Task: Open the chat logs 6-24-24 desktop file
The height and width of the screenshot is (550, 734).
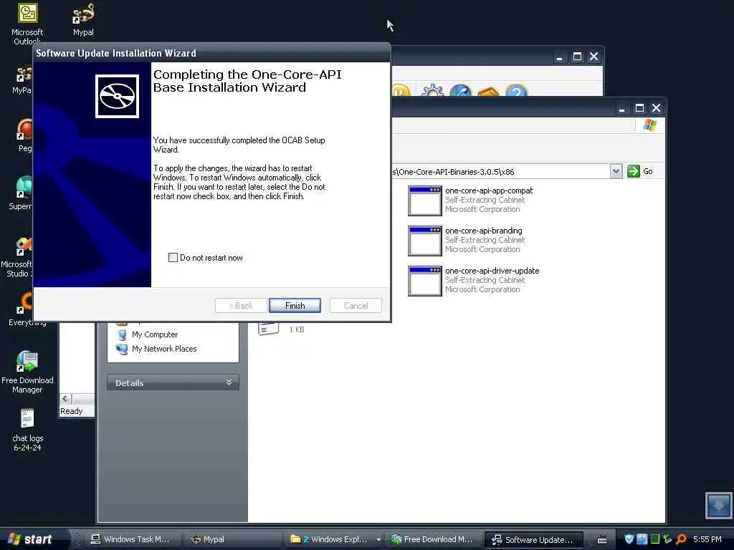Action: [x=27, y=430]
